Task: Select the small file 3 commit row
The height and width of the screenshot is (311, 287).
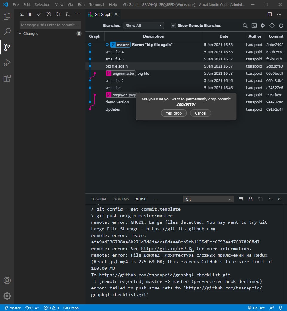Action: coord(186,59)
